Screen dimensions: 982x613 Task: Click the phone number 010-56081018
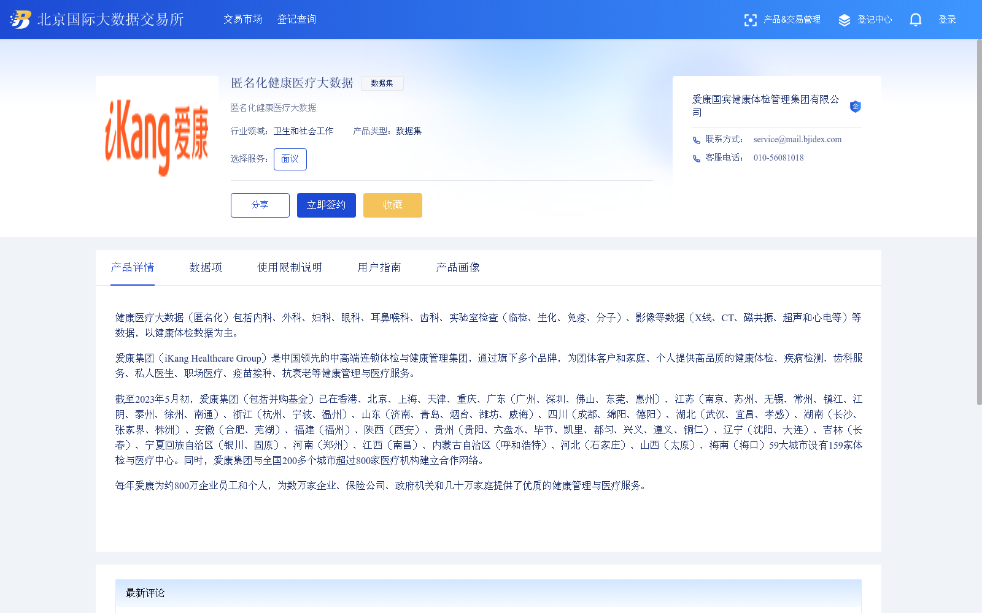pos(779,158)
